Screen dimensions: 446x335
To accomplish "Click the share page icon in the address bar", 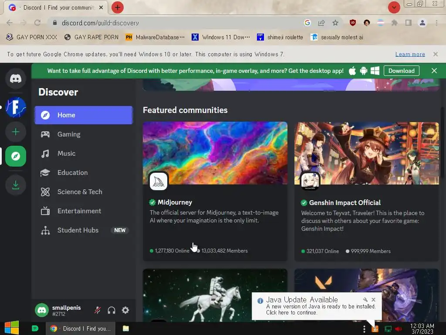I will point(321,23).
